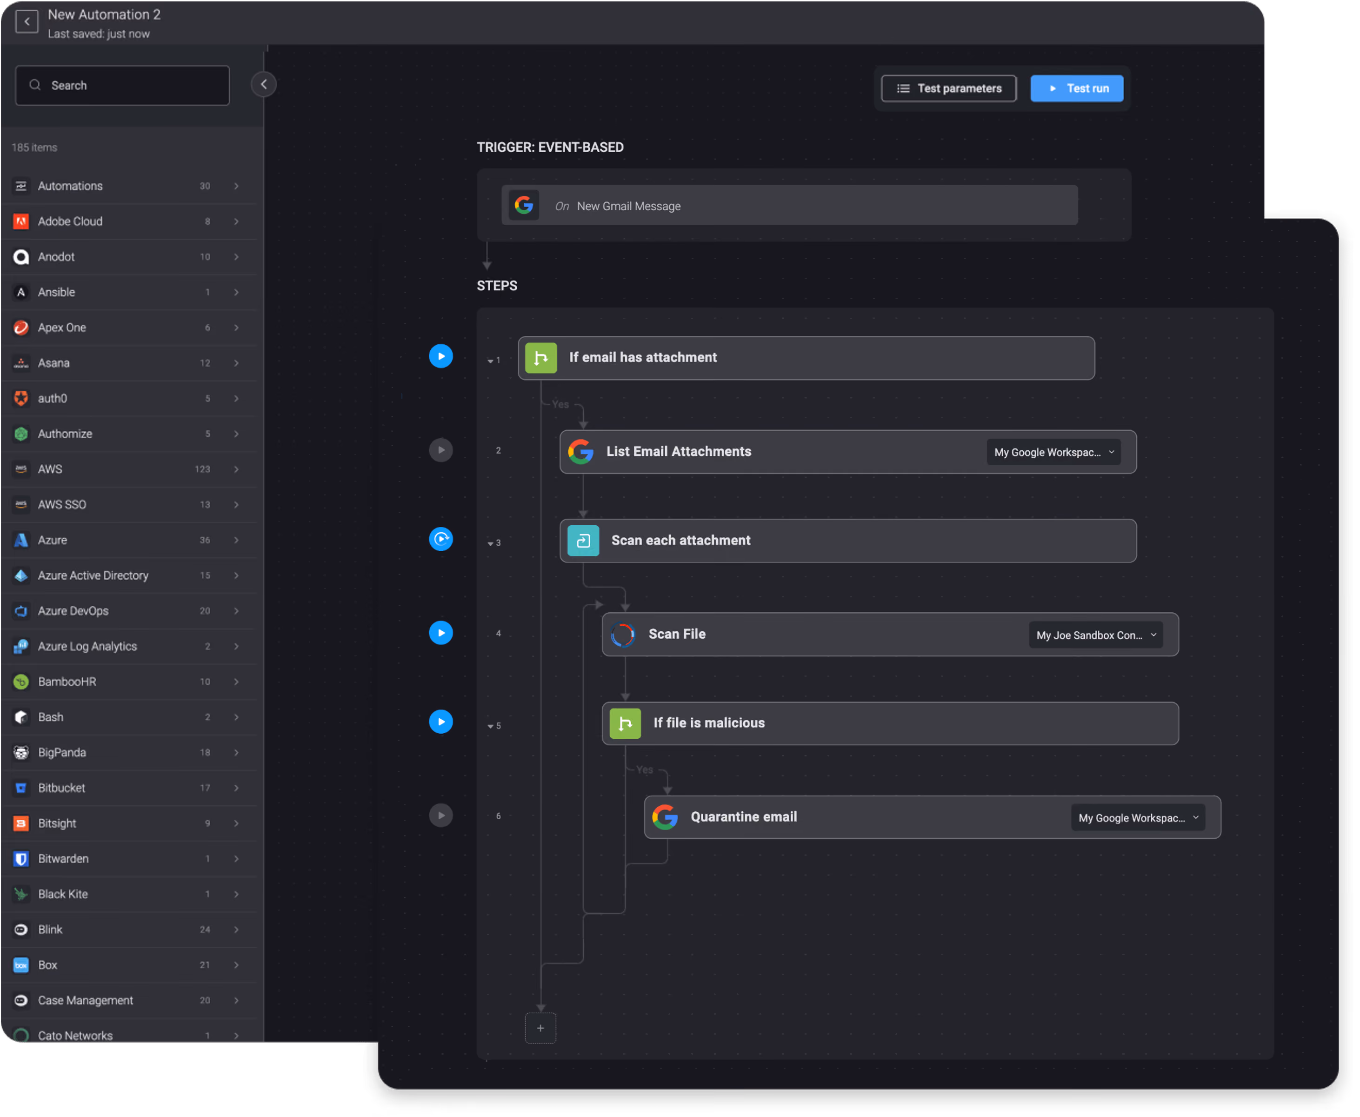The width and height of the screenshot is (1360, 1117).
Task: Select the If email has attachment step
Action: [807, 358]
